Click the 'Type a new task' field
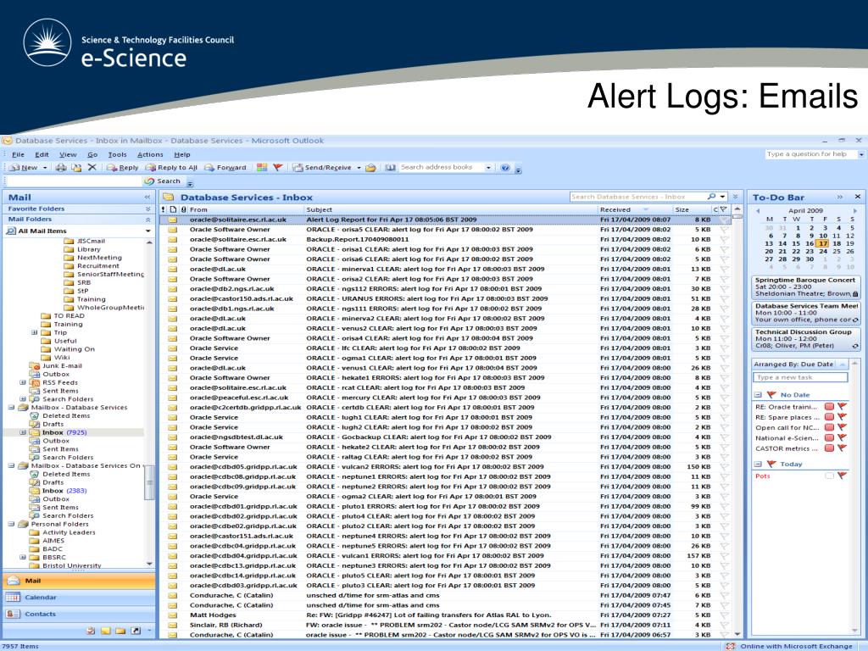The height and width of the screenshot is (651, 868). point(793,377)
